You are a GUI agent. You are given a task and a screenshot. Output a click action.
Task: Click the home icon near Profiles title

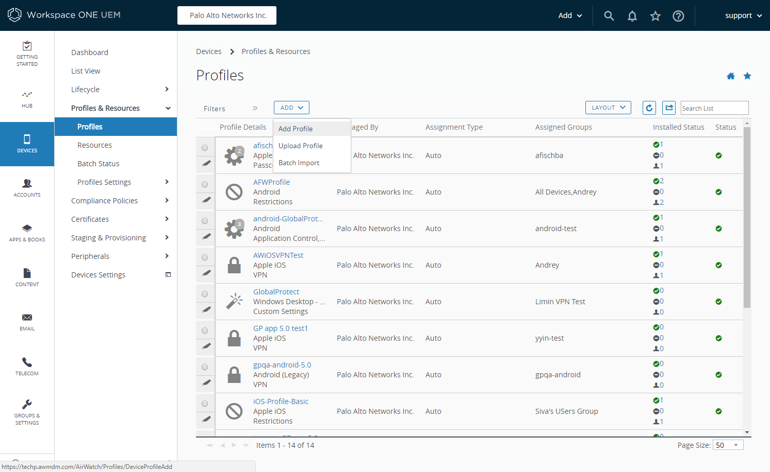pyautogui.click(x=730, y=76)
